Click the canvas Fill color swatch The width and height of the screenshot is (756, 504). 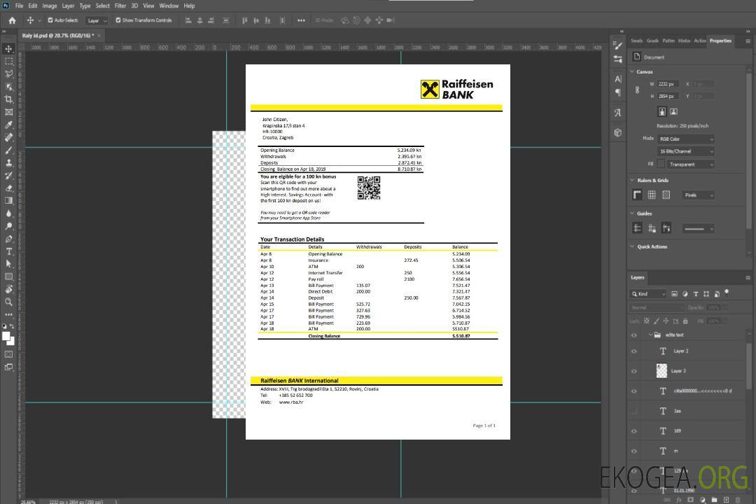coord(661,164)
